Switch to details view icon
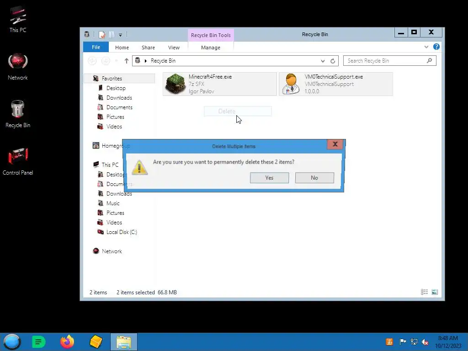 [424, 292]
